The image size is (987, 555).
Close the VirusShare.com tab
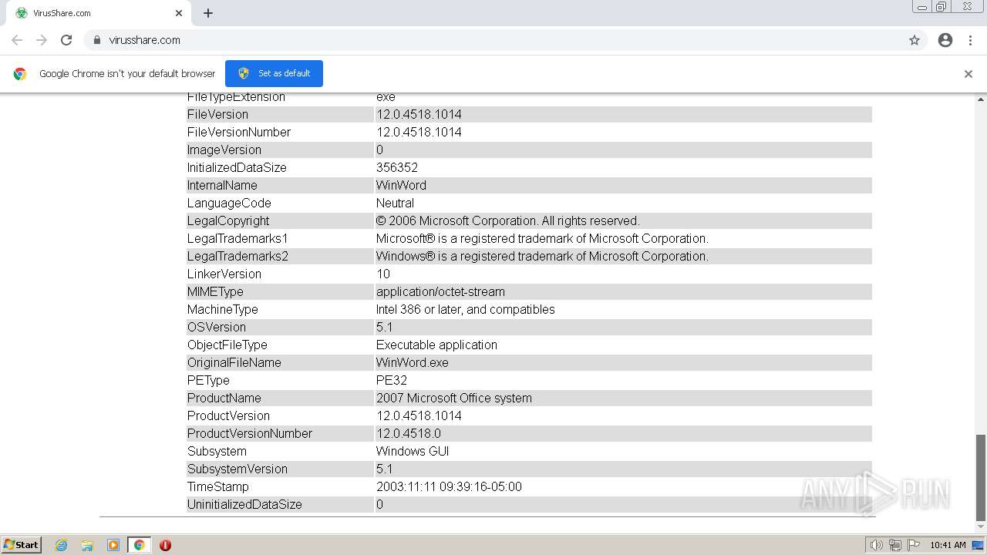(x=179, y=13)
